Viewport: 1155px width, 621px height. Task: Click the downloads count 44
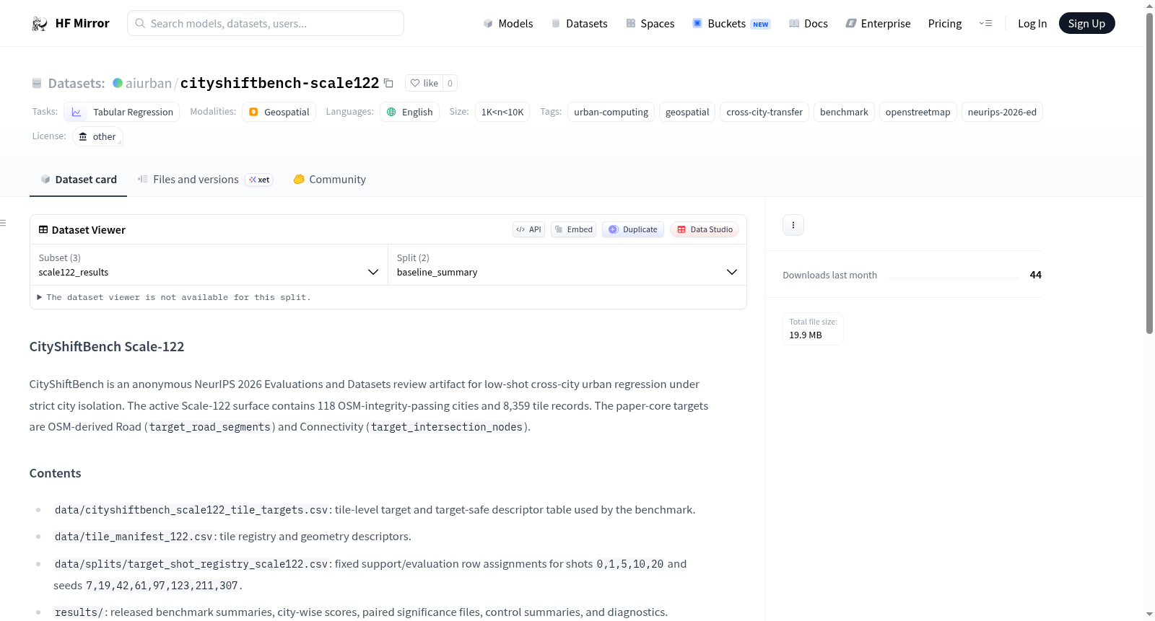pos(1035,275)
